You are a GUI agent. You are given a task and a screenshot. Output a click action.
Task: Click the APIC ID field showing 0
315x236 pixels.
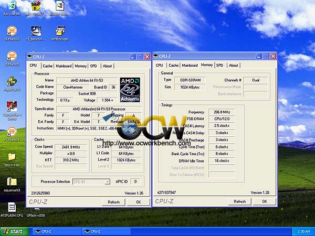pos(135,181)
